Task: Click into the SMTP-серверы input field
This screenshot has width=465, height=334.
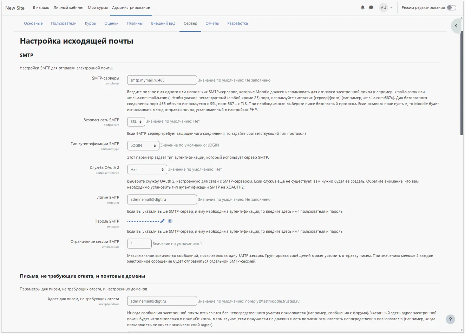Action: coord(162,80)
